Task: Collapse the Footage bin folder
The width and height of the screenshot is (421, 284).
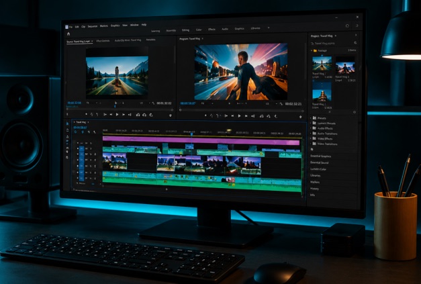Action: tap(312, 50)
